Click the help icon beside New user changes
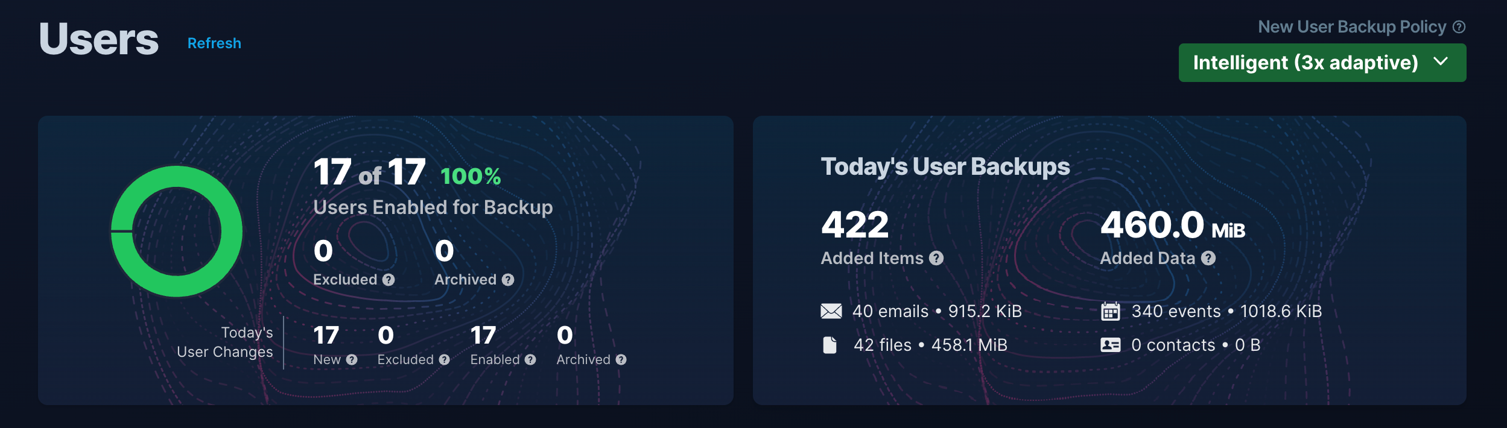Screen dimensions: 1507x428 point(352,360)
